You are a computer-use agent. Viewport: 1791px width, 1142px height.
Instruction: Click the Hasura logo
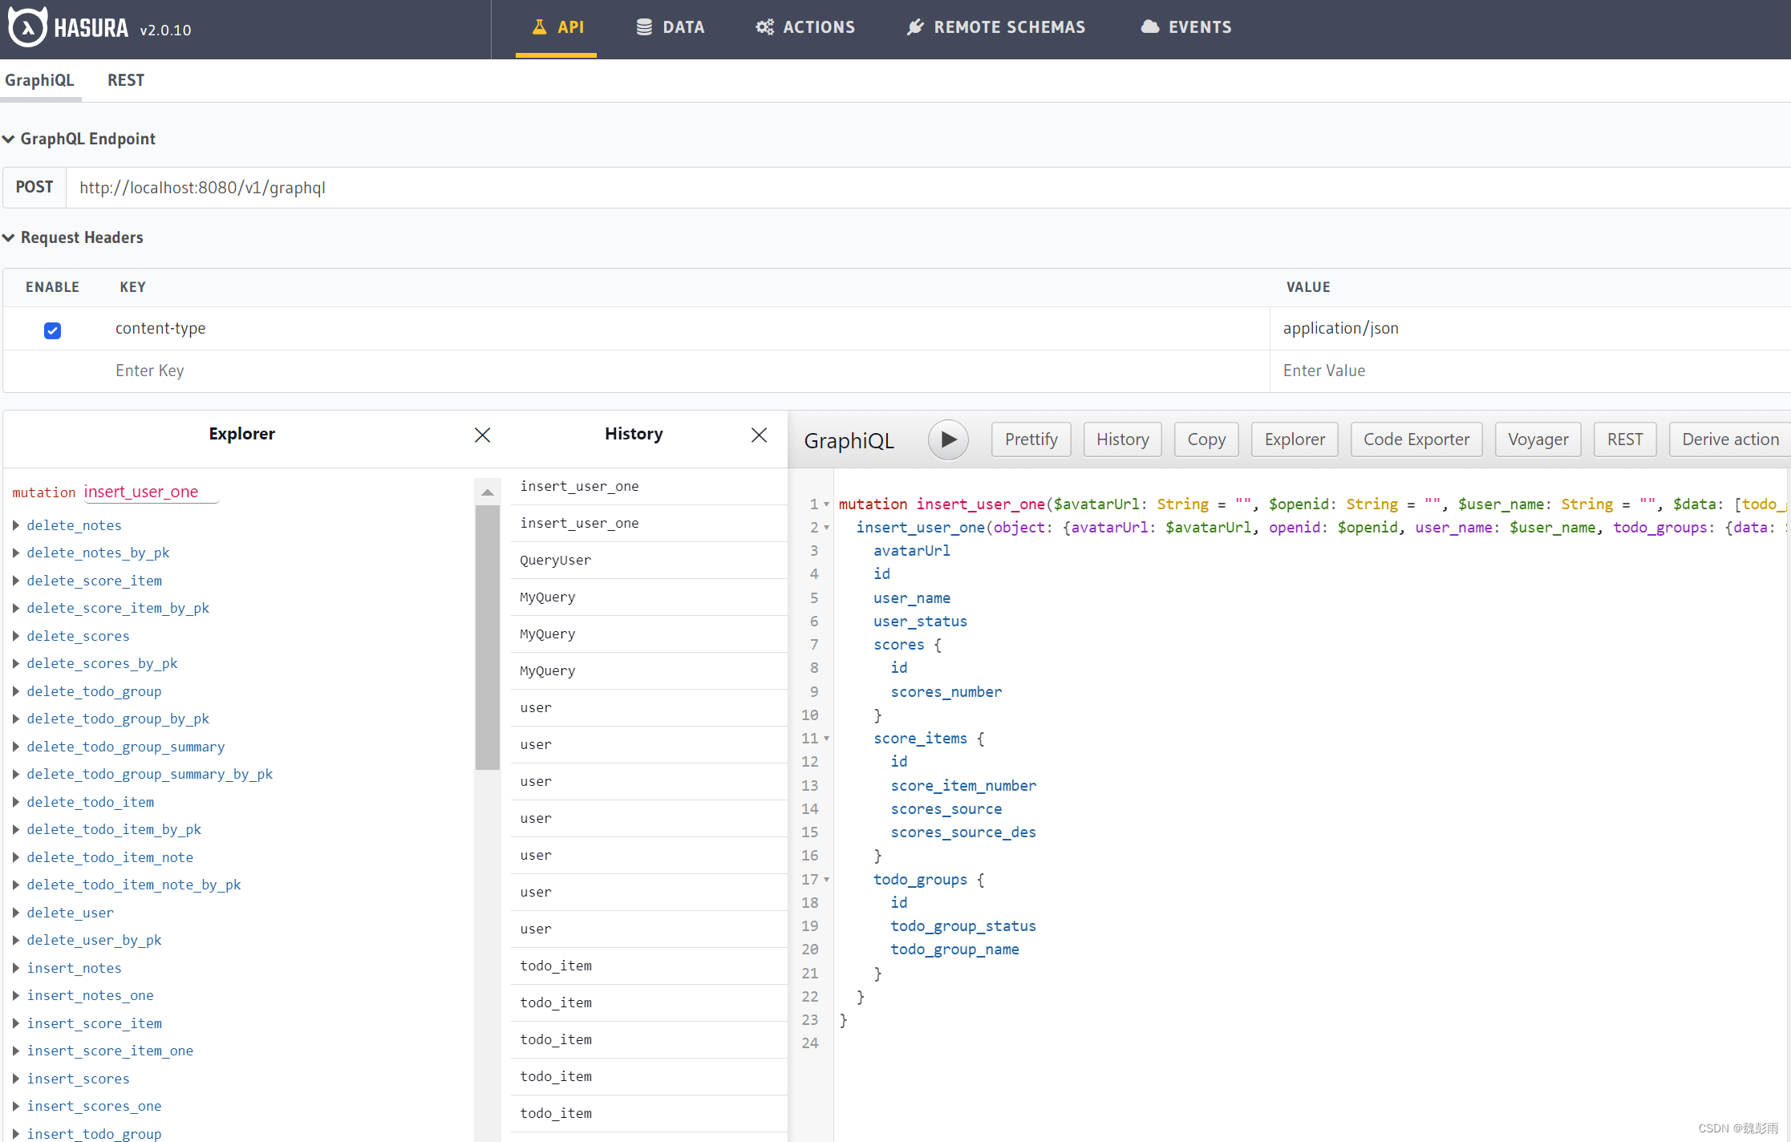(26, 26)
